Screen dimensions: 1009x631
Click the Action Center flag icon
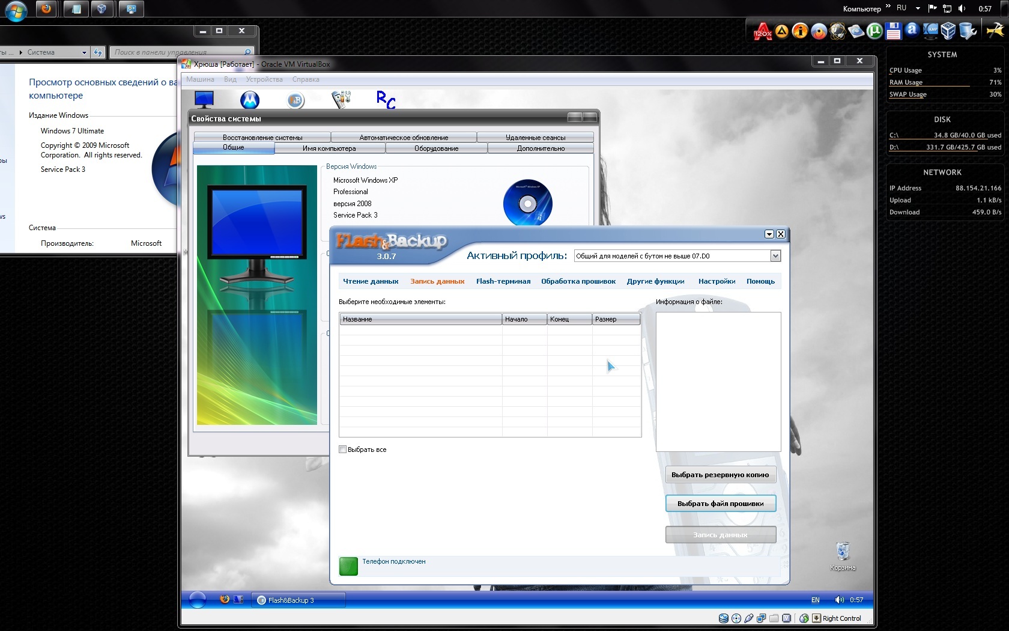932,8
